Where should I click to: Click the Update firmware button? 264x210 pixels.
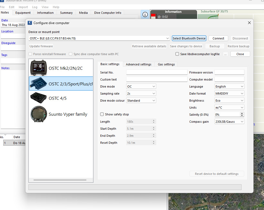click(41, 46)
